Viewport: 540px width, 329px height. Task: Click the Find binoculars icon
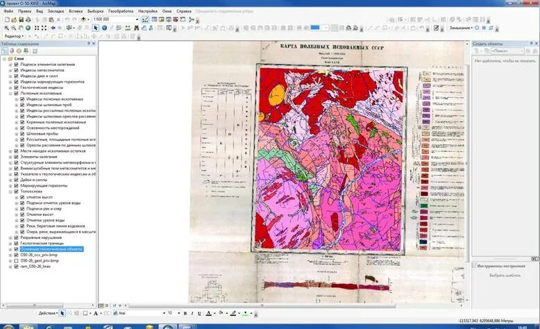coord(136,28)
